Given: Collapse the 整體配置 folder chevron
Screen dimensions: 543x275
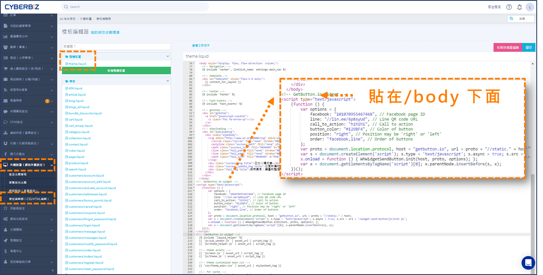Looking at the screenshot, I should (168, 56).
